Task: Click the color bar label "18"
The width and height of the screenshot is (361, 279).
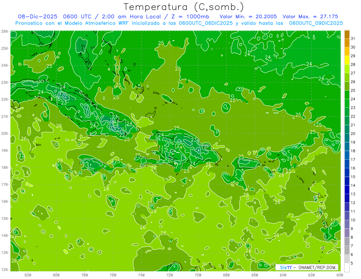Action: [x=353, y=151]
